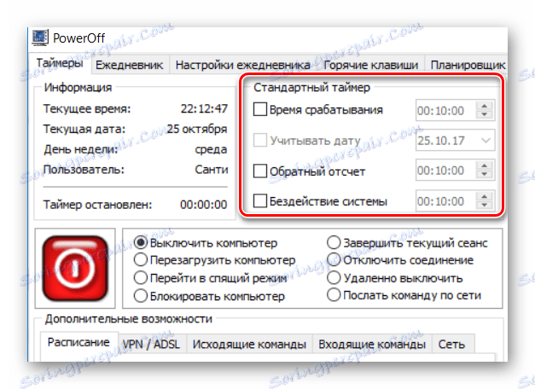Increase Время срабатывания time with up arrow

point(484,106)
